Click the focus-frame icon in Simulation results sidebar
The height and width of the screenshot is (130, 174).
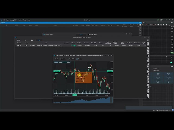tap(148, 45)
